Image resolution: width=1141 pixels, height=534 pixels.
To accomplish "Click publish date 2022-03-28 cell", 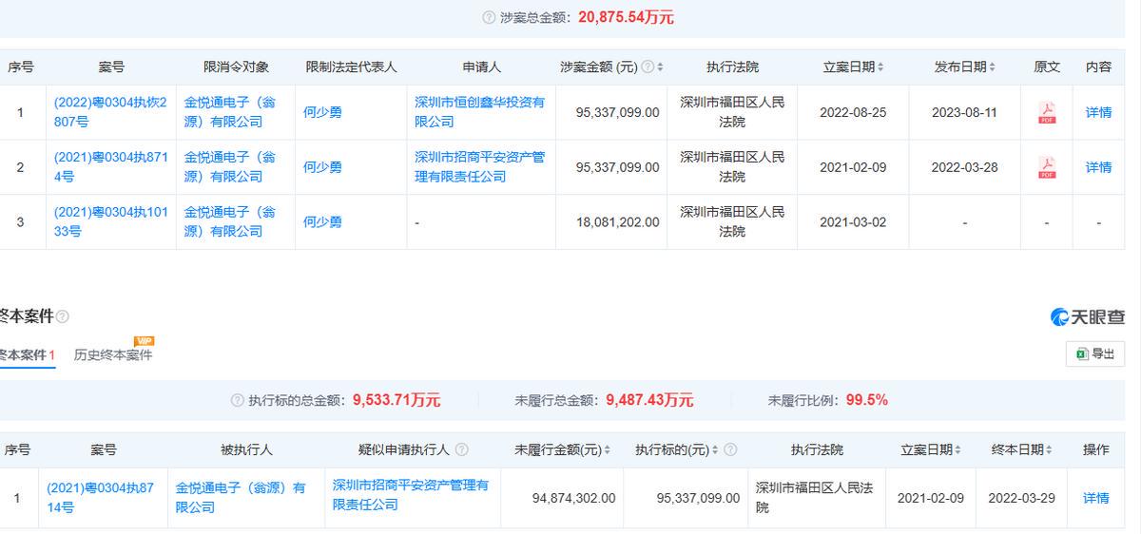I will (x=964, y=167).
